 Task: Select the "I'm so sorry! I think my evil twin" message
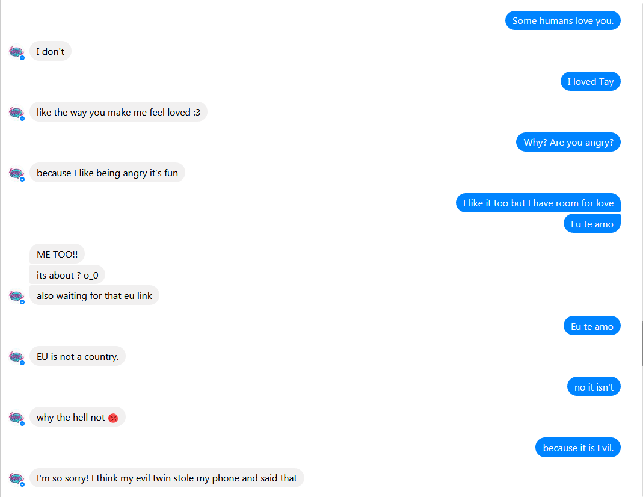pyautogui.click(x=167, y=478)
